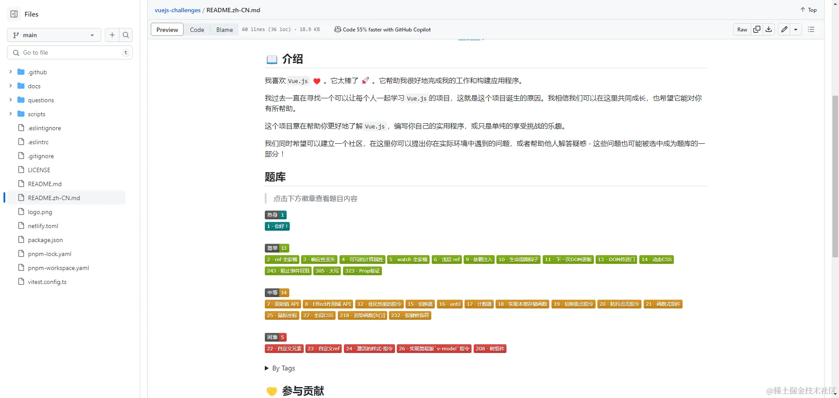This screenshot has height=398, width=839.
Task: Open vuejs-challenges breadcrumb link
Action: (x=177, y=10)
